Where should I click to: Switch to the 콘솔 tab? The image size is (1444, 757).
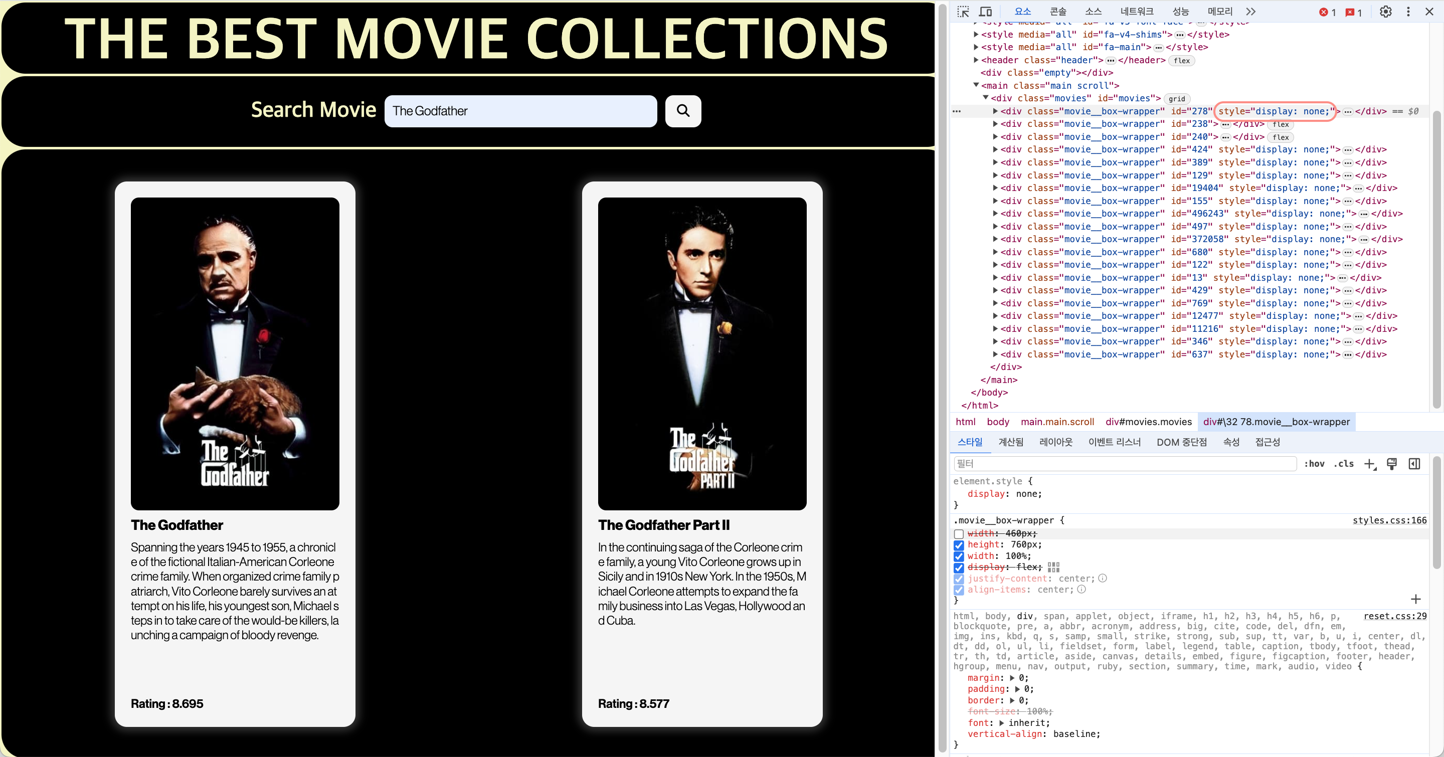pos(1058,12)
